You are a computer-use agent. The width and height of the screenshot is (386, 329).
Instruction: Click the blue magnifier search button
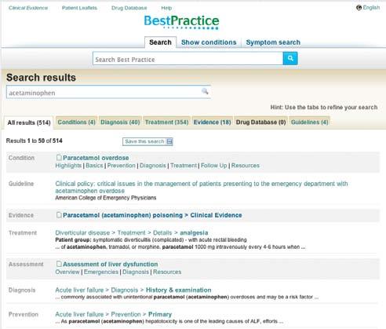(x=290, y=58)
